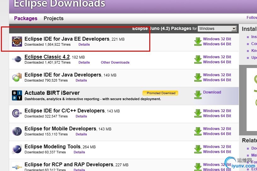This screenshot has width=257, height=171.
Task: Click green download arrow for Actuate BIRT iServer
Action: point(198,95)
